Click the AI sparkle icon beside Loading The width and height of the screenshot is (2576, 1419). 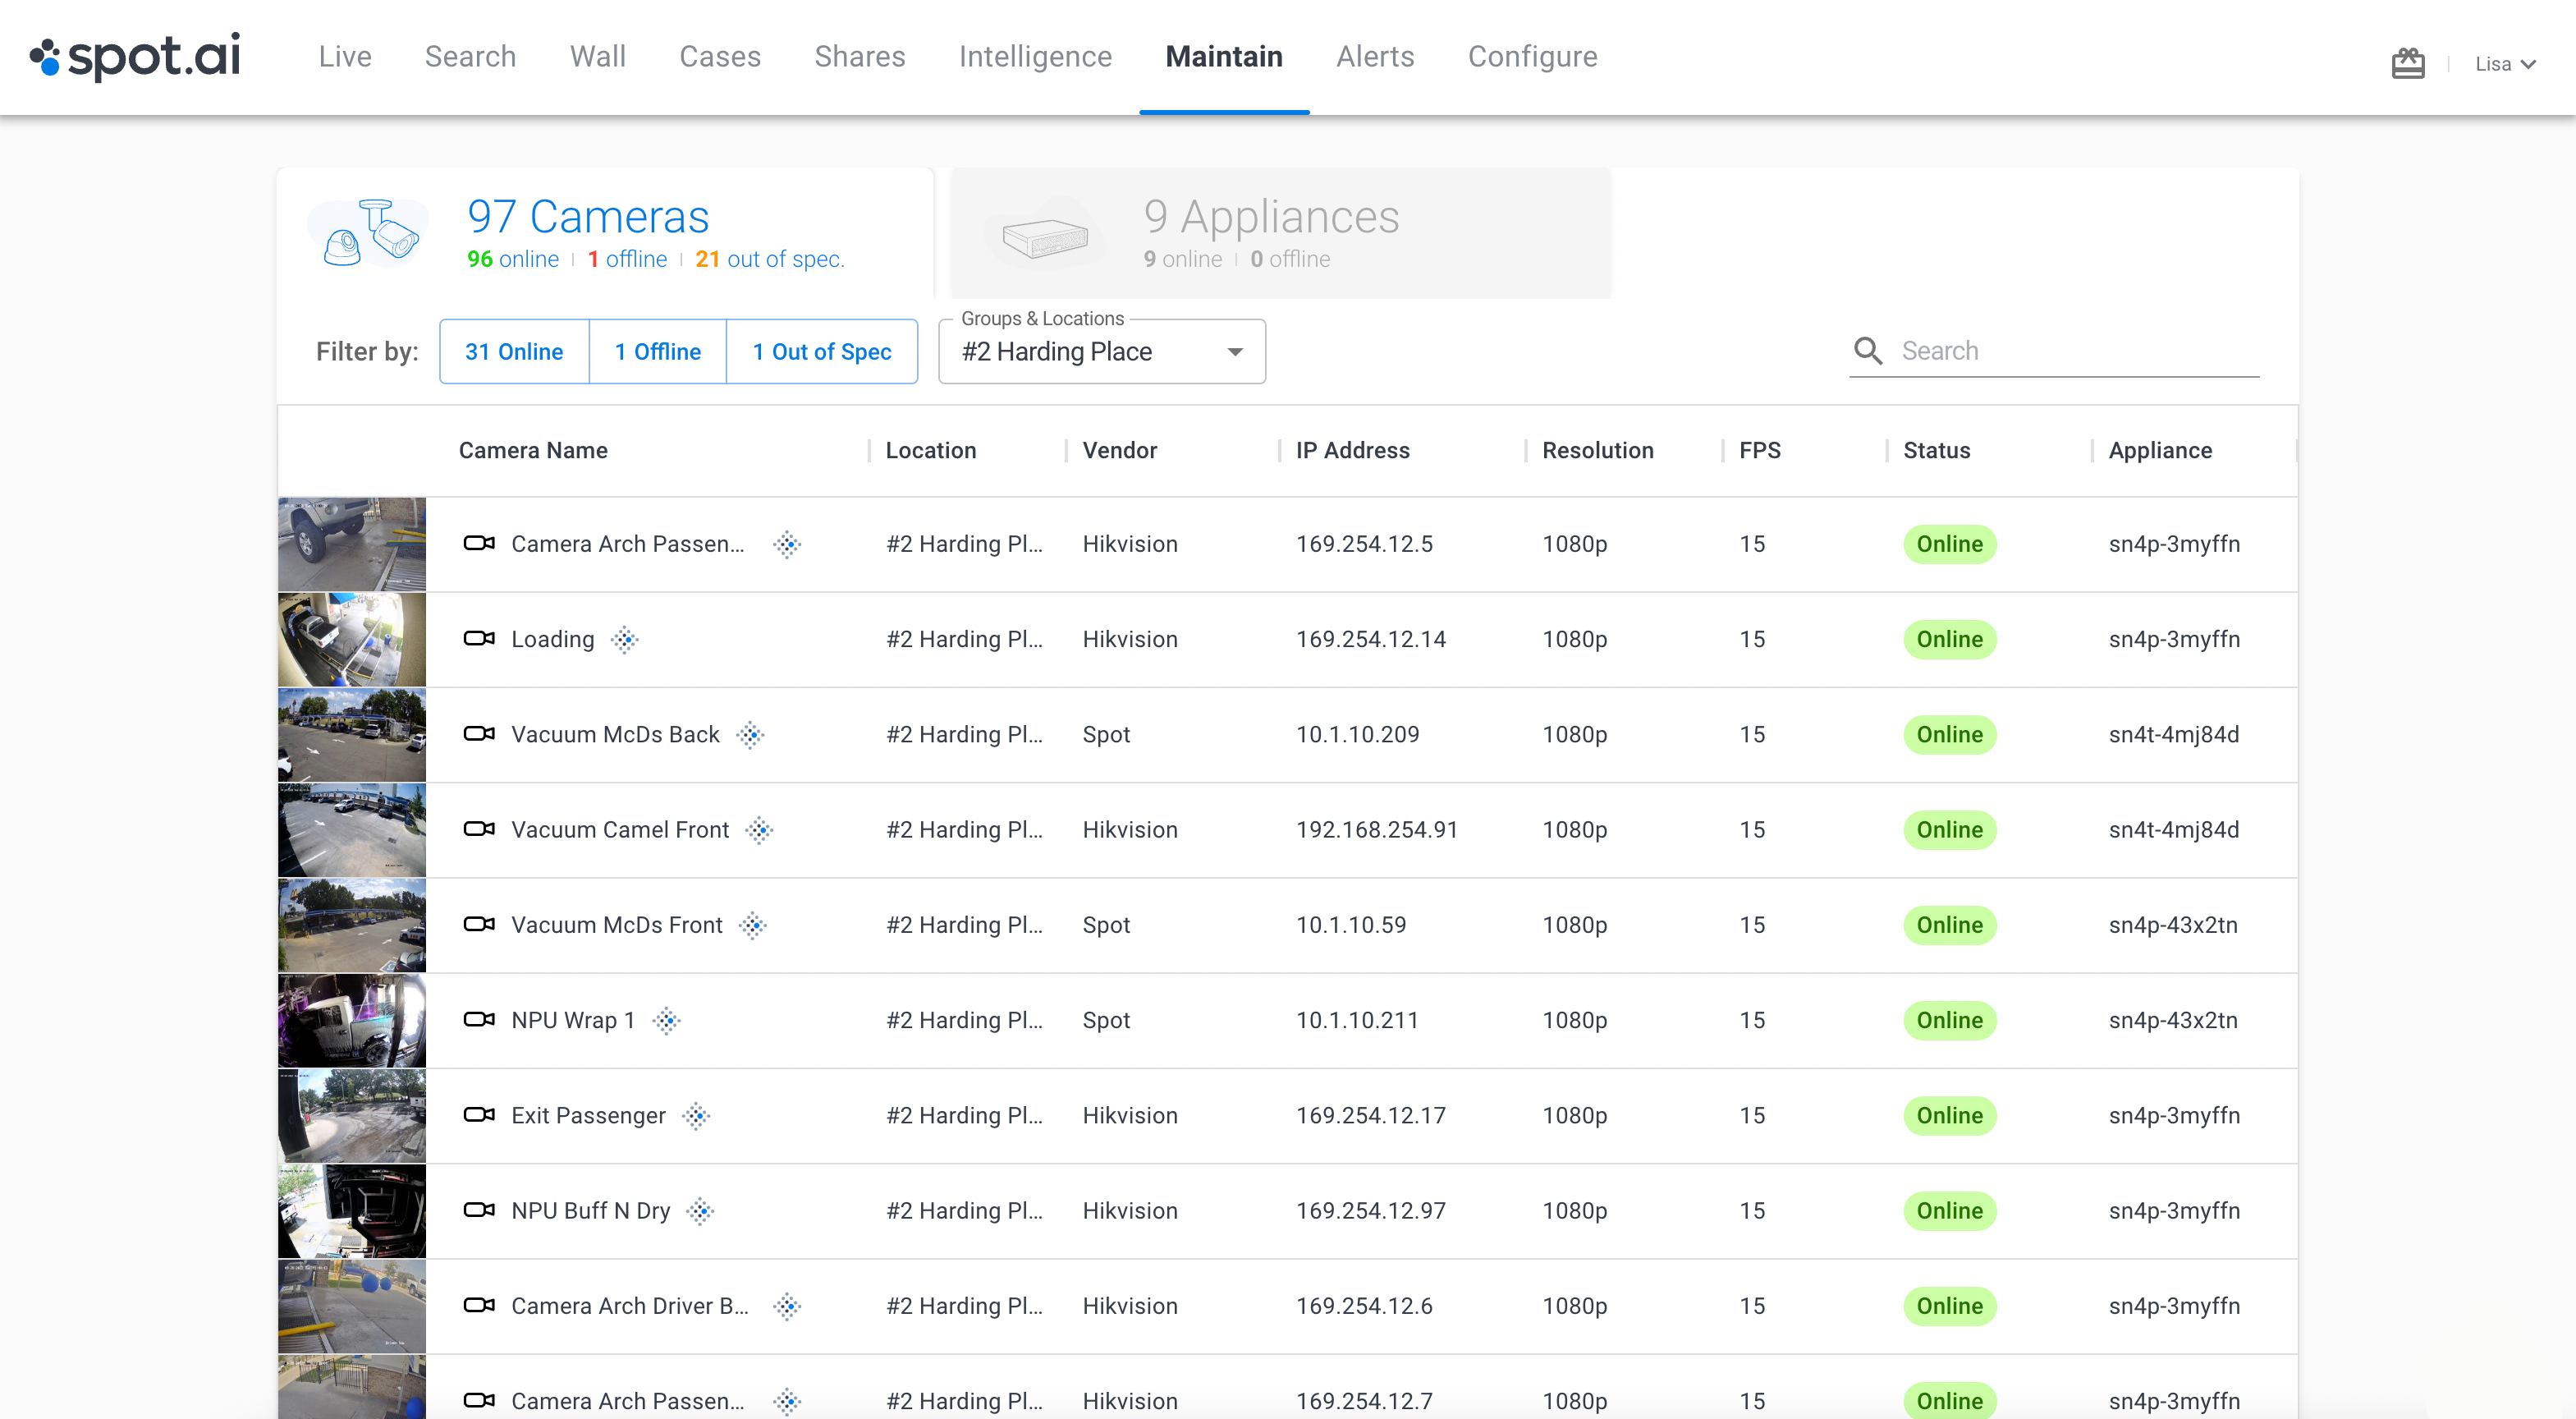625,640
